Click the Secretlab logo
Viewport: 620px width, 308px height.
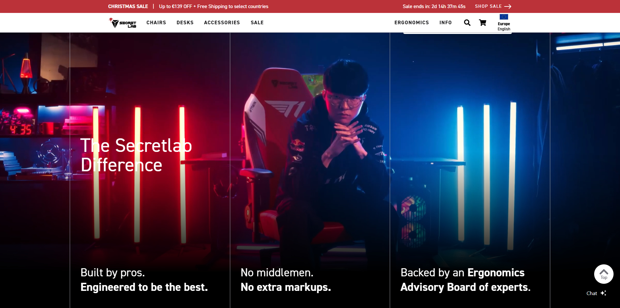(123, 23)
